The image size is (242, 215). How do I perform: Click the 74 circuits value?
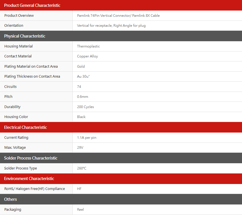[79, 86]
